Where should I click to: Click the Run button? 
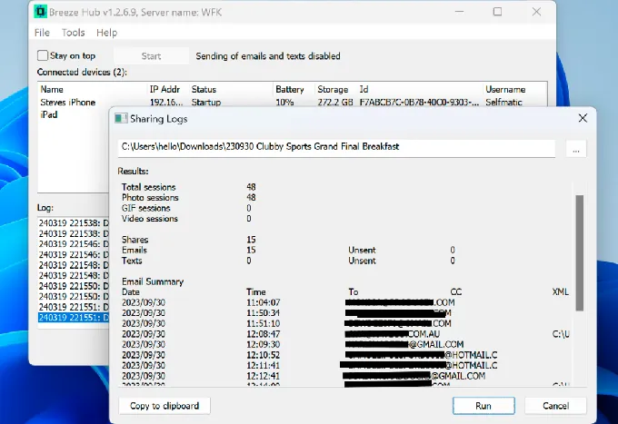pos(483,406)
